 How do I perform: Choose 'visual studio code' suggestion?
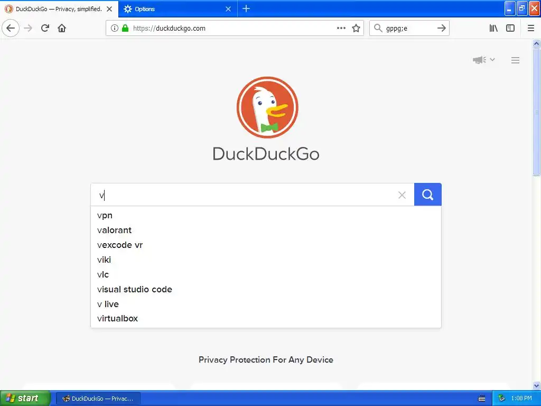pyautogui.click(x=266, y=289)
